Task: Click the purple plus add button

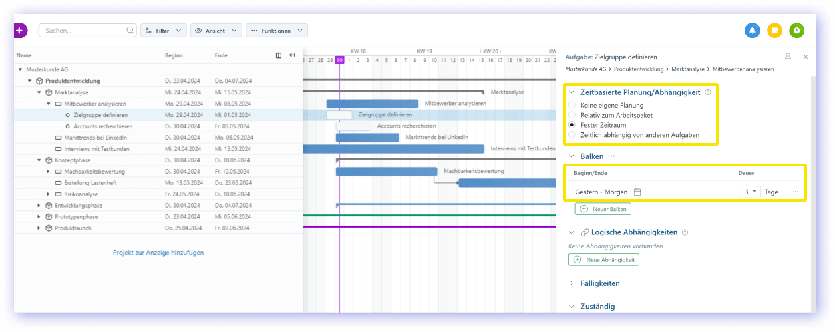Action: 19,31
